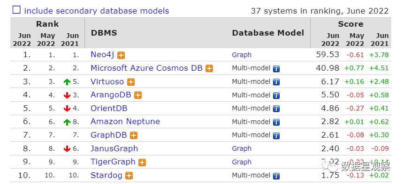This screenshot has width=403, height=184.
Task: Select the Multi-model label in Stardog row
Action: pos(251,175)
